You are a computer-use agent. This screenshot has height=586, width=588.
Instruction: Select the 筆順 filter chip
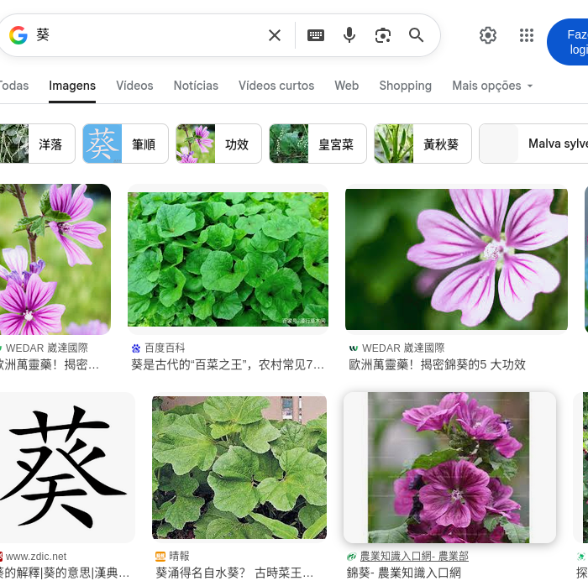(x=126, y=144)
